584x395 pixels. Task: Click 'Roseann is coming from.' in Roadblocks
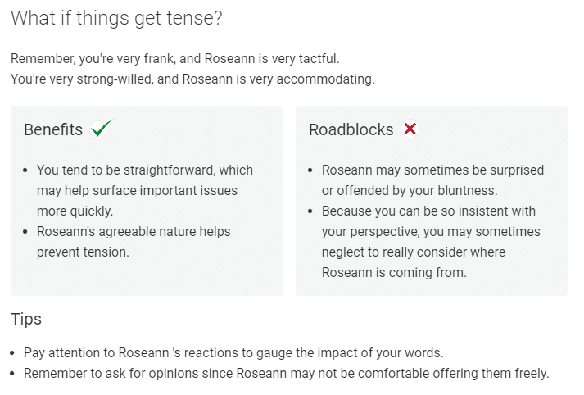pyautogui.click(x=394, y=272)
